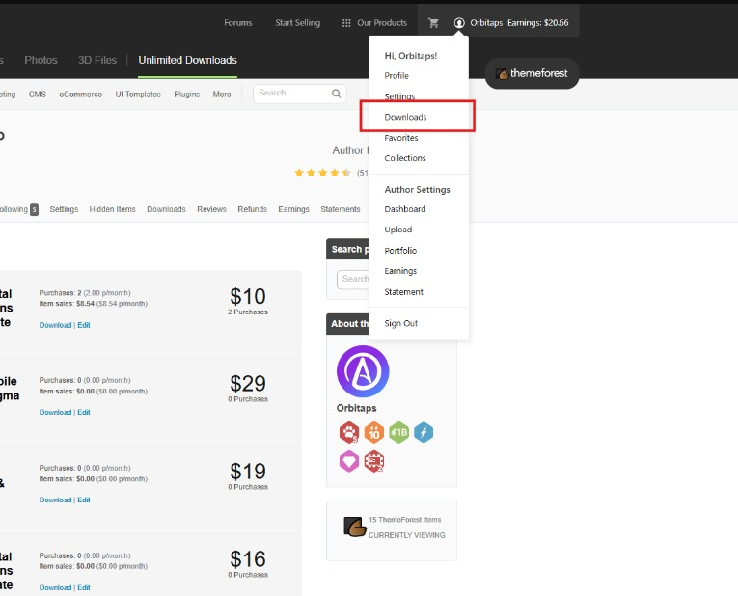Click the pink heart badge
This screenshot has width=738, height=596.
(x=348, y=461)
